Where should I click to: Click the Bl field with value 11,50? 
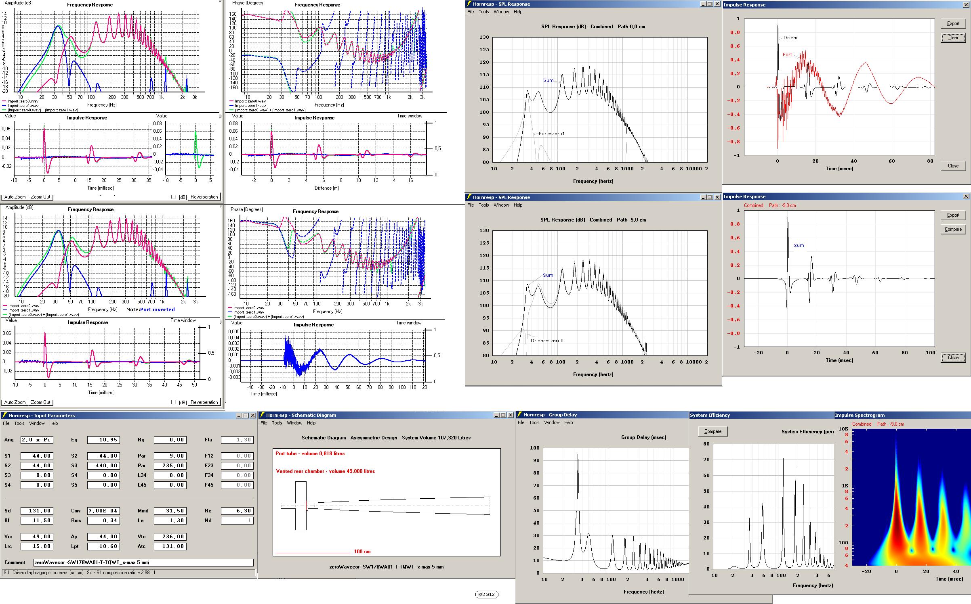37,520
